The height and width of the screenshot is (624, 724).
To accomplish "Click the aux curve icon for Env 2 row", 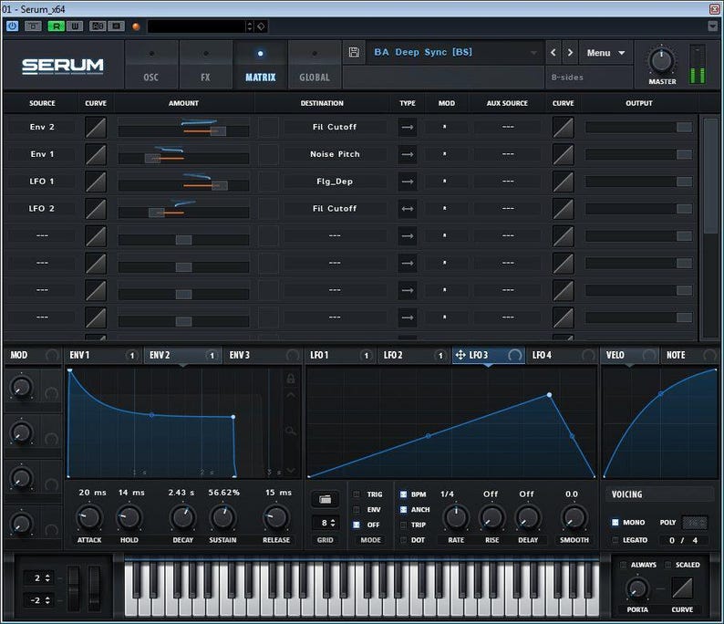I will click(x=564, y=127).
